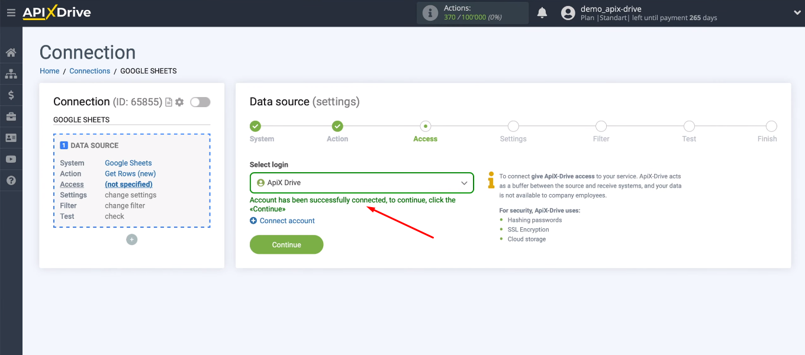Select the Test step in the progress bar
Screen dimensions: 805x355
689,126
